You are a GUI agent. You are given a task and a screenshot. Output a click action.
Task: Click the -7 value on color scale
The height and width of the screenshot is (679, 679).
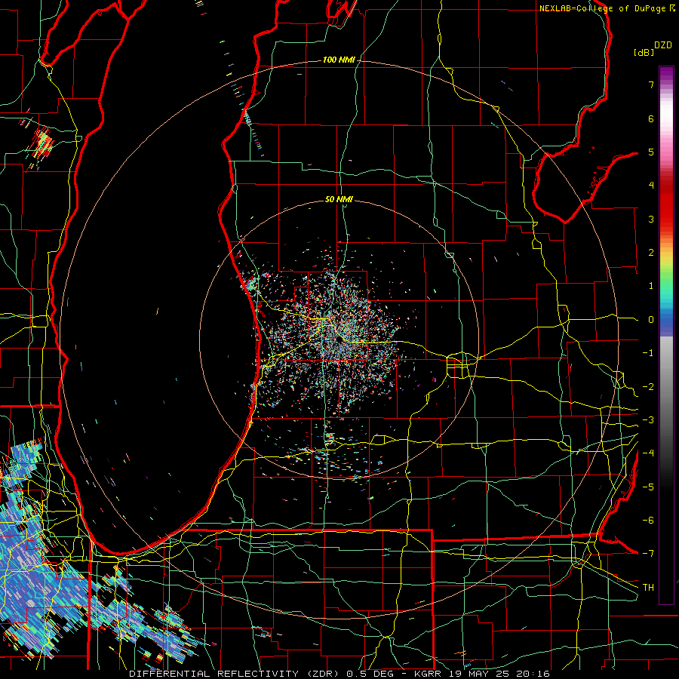click(648, 554)
